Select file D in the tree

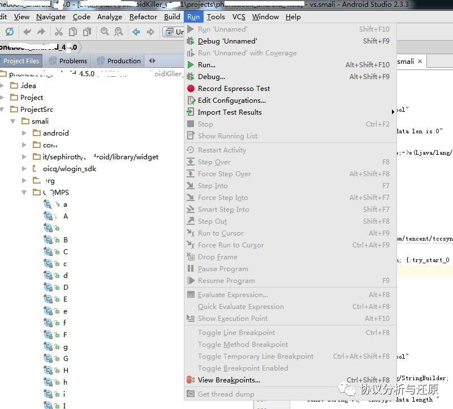coord(66,287)
